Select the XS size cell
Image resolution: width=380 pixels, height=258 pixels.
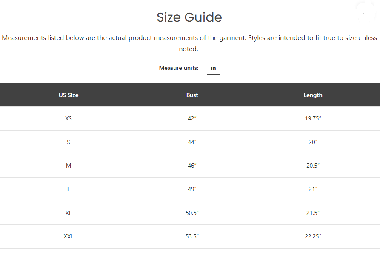click(x=69, y=118)
